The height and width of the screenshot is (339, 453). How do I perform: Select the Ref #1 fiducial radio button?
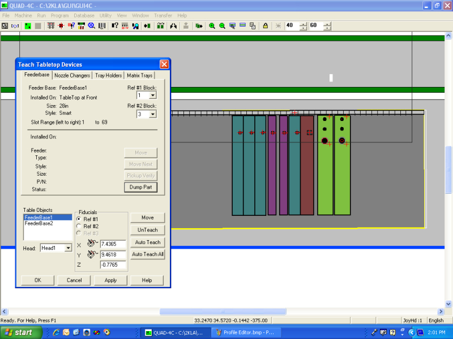pyautogui.click(x=79, y=219)
